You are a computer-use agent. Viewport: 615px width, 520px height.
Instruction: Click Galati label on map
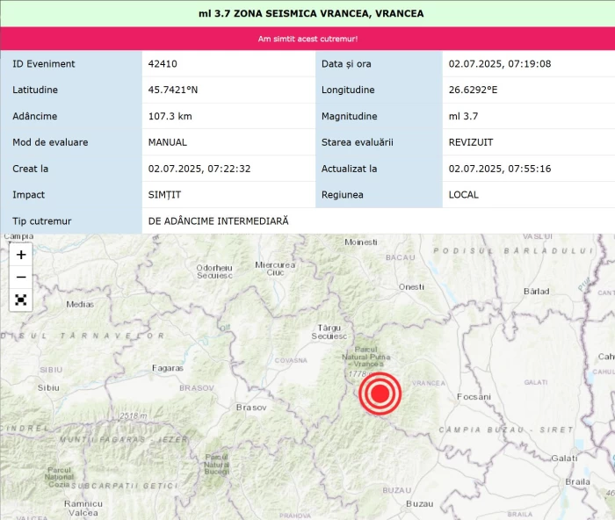(564, 458)
